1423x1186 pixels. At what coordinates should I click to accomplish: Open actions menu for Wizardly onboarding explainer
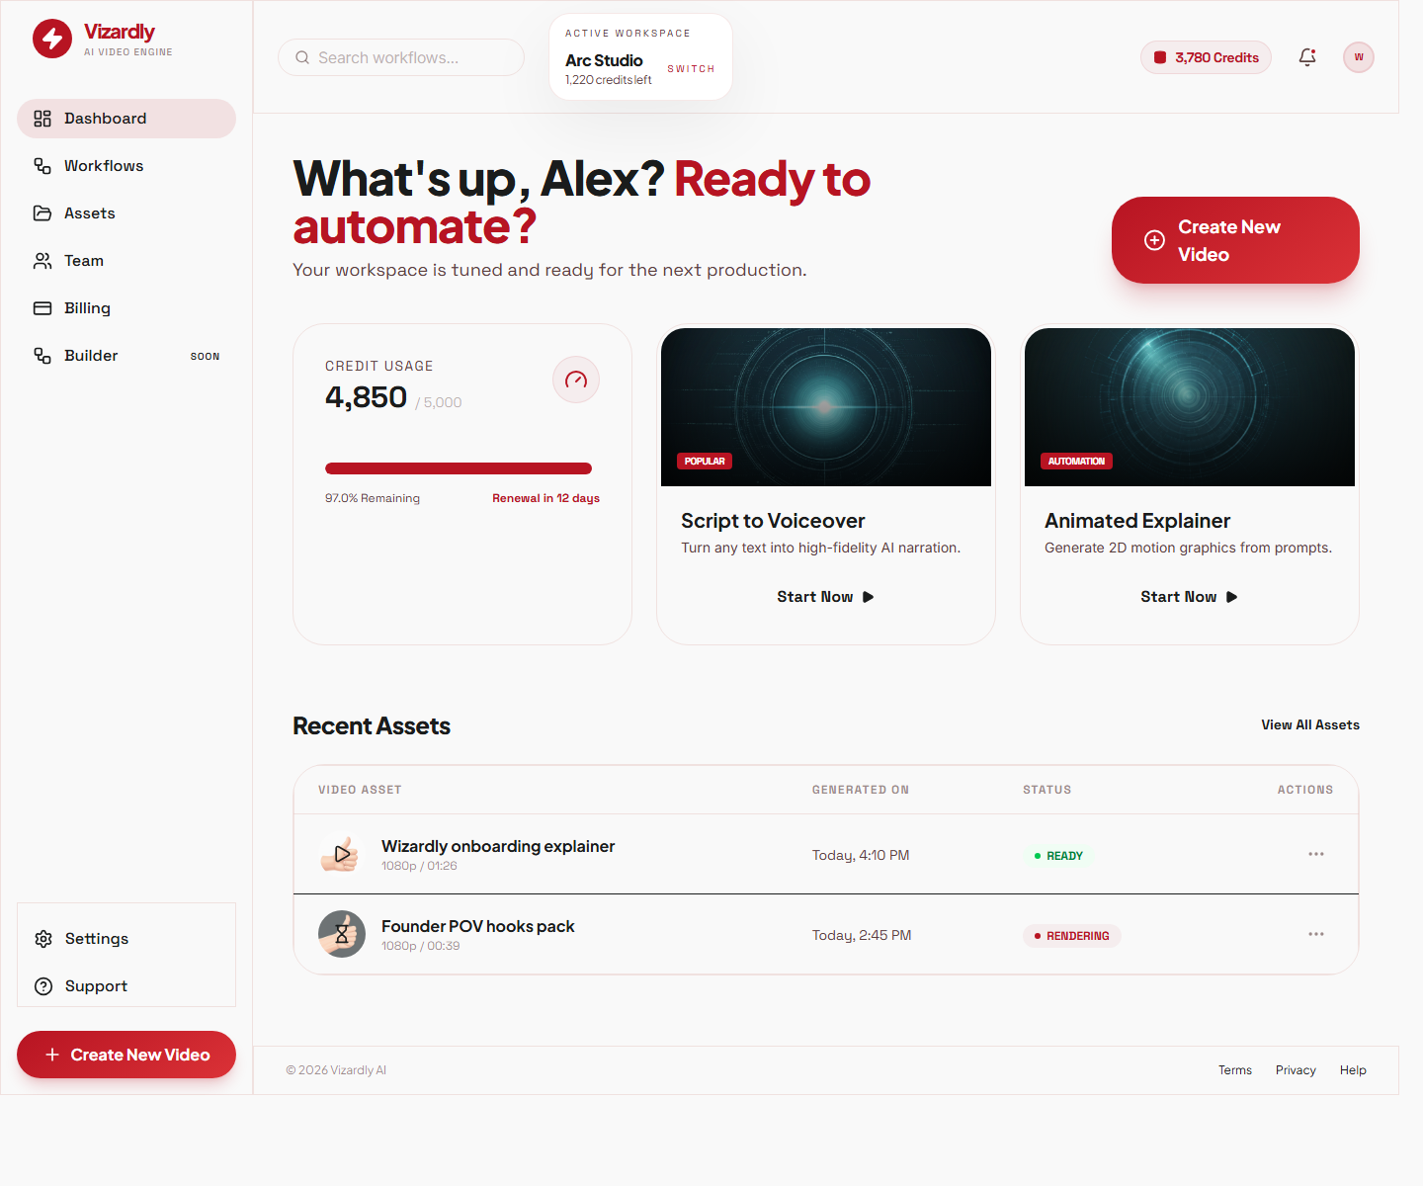coord(1315,854)
